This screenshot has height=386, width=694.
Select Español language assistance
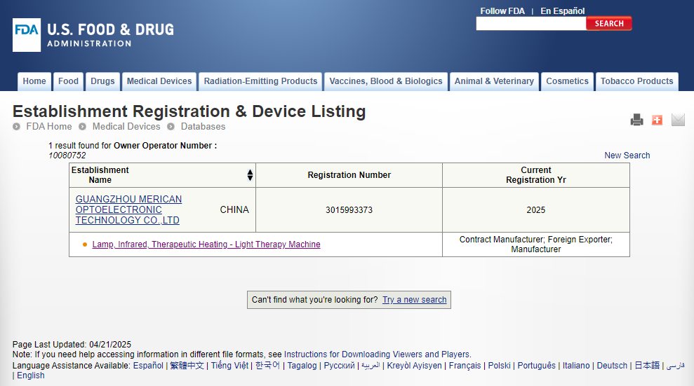coord(148,366)
